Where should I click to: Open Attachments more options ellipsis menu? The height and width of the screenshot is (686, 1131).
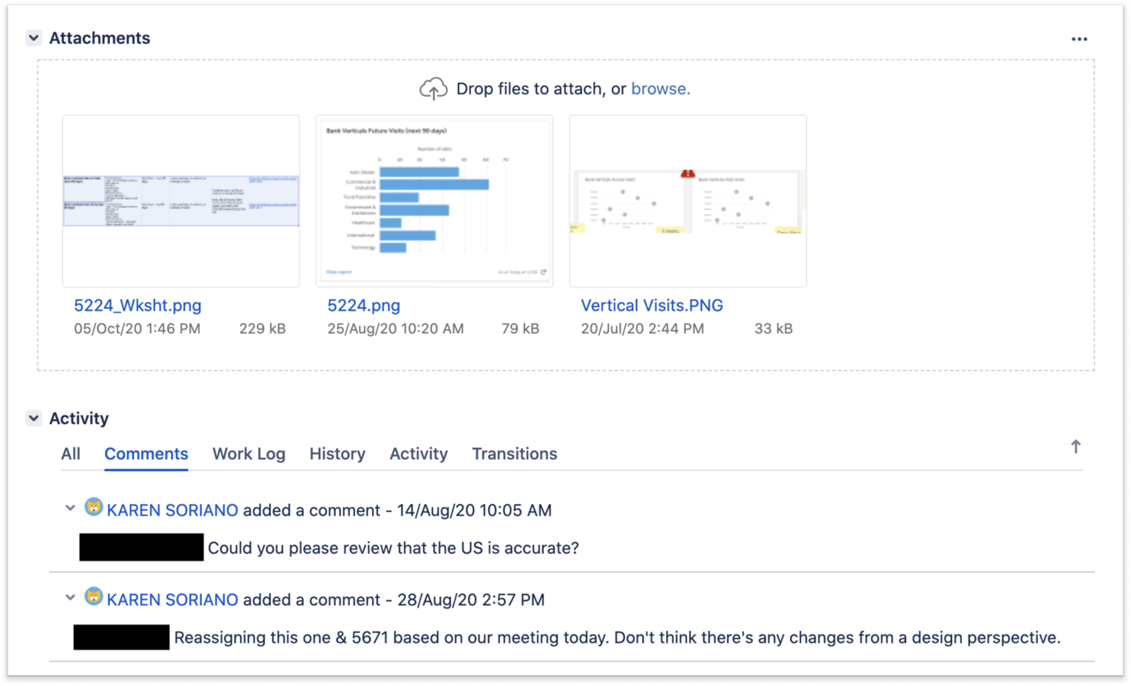click(x=1079, y=39)
